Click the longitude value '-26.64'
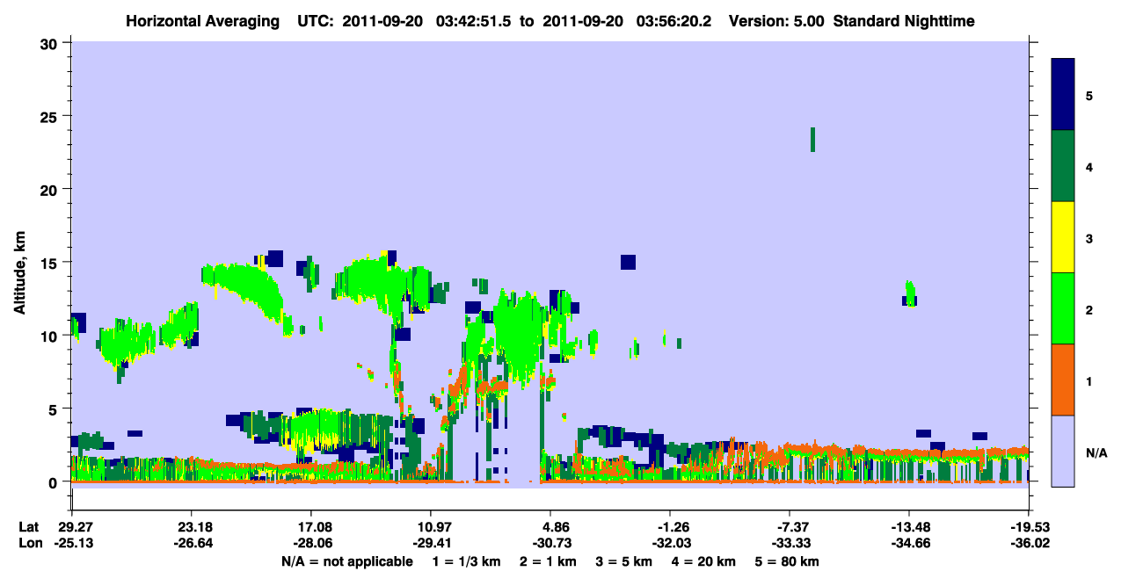 (x=192, y=544)
